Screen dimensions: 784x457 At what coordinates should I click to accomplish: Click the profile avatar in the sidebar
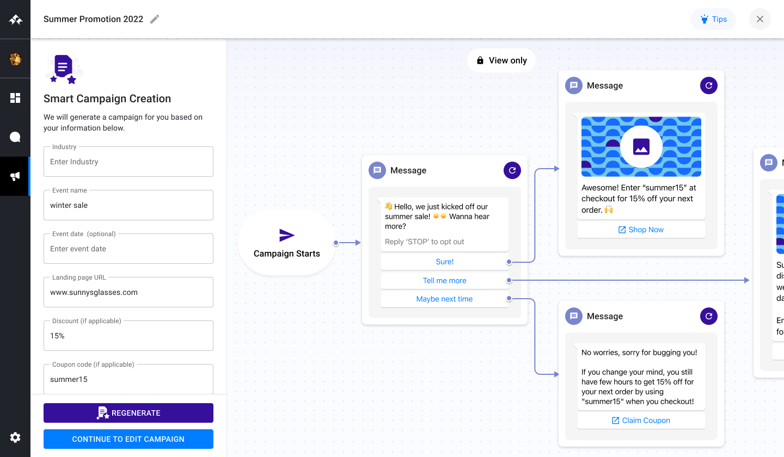(x=15, y=58)
